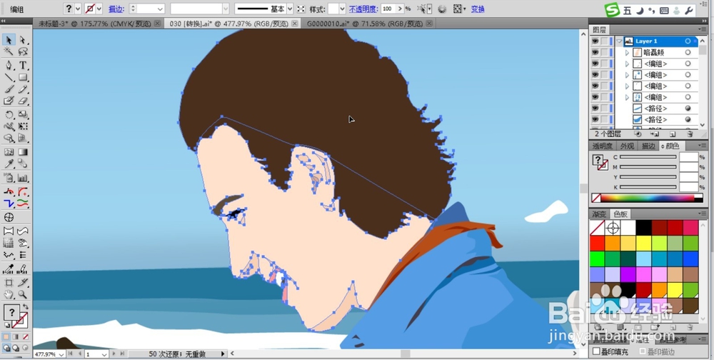
Task: Select the Line Segment tool
Action: click(9, 77)
